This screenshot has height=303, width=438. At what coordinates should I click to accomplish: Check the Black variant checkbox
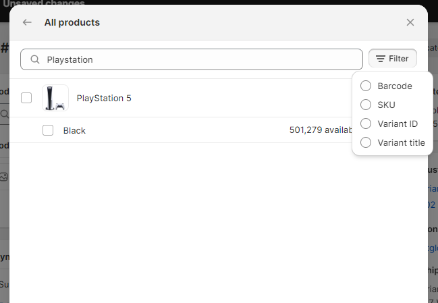pyautogui.click(x=48, y=130)
